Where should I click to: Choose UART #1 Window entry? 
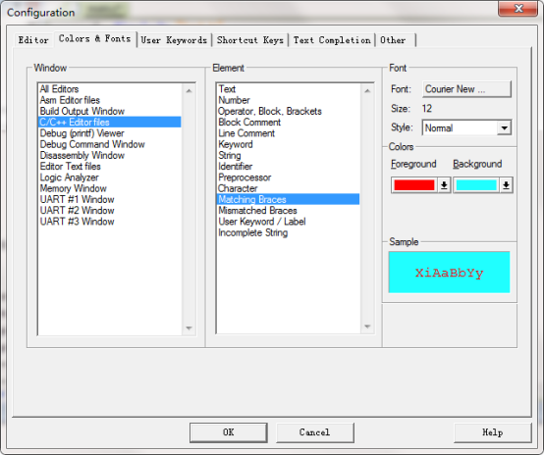(109, 199)
